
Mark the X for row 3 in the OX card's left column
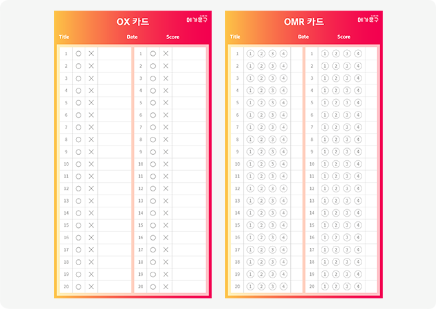(x=91, y=78)
